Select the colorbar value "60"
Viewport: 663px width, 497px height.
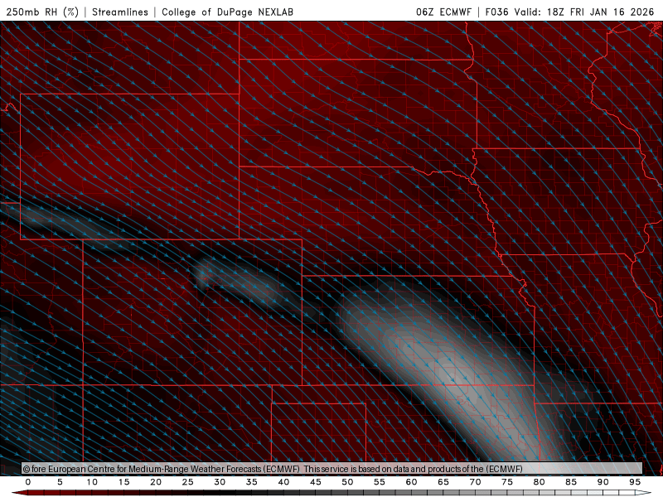tap(411, 482)
